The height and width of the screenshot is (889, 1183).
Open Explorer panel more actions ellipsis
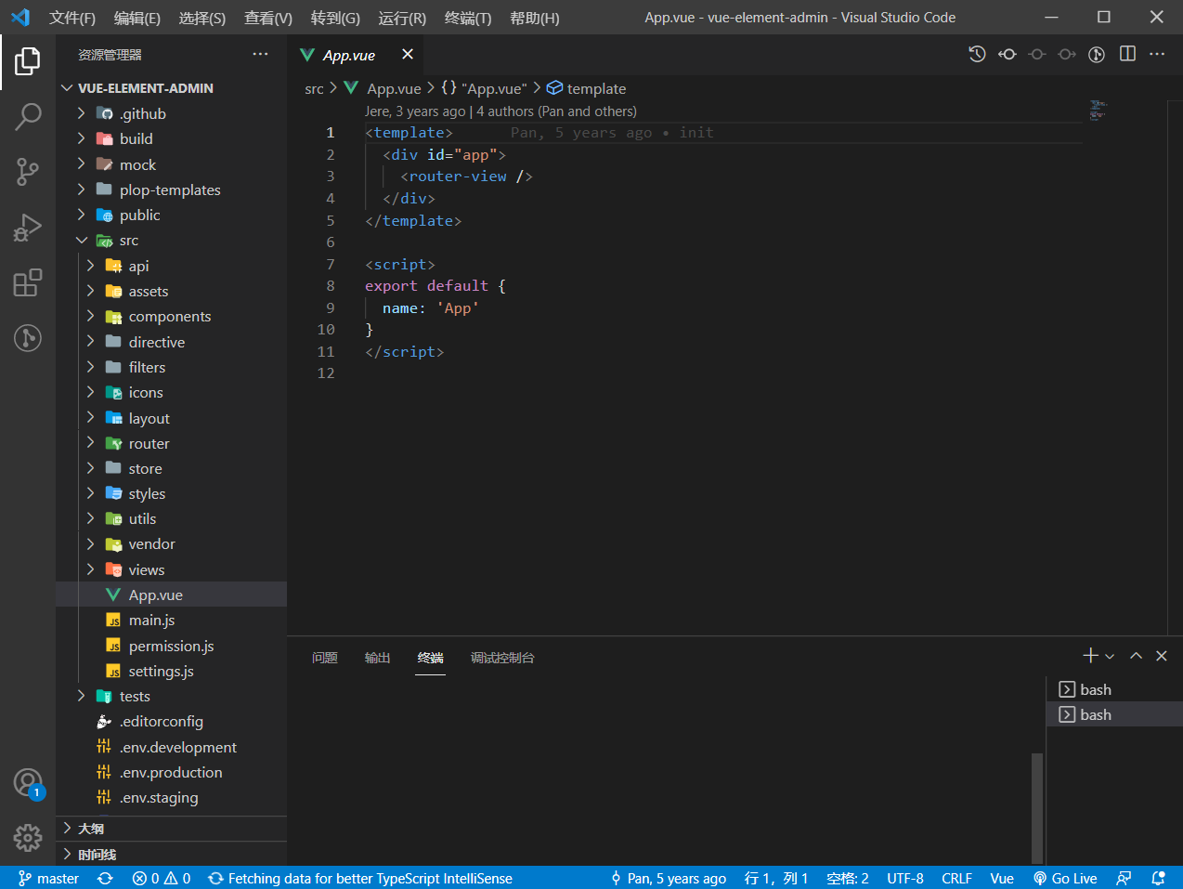click(260, 54)
